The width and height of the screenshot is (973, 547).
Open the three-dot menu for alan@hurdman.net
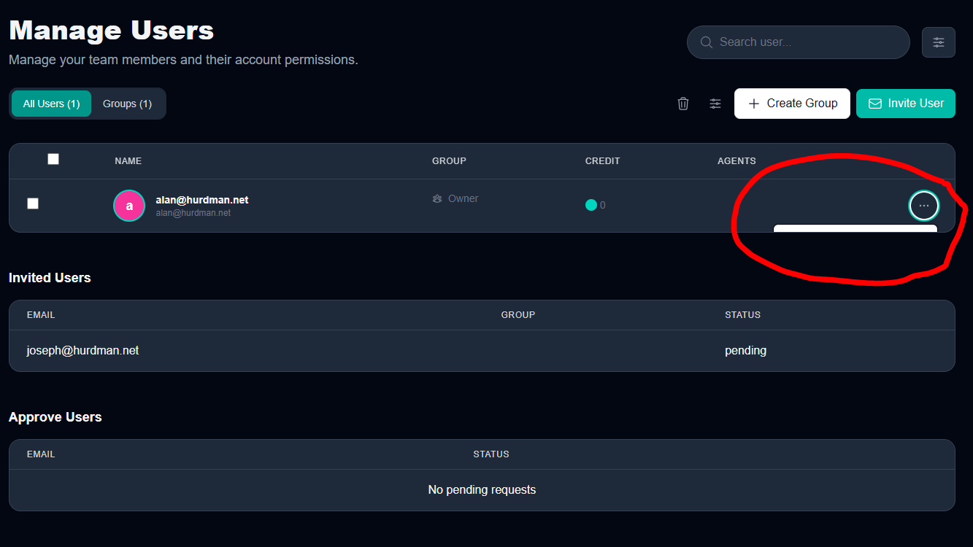coord(924,206)
